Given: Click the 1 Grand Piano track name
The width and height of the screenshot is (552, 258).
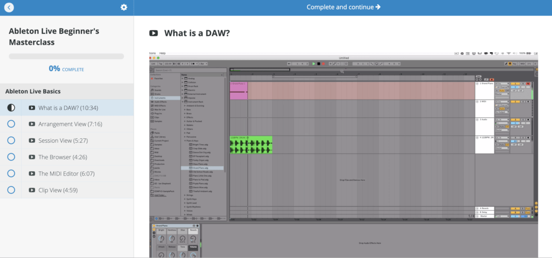Looking at the screenshot, I should (x=487, y=83).
